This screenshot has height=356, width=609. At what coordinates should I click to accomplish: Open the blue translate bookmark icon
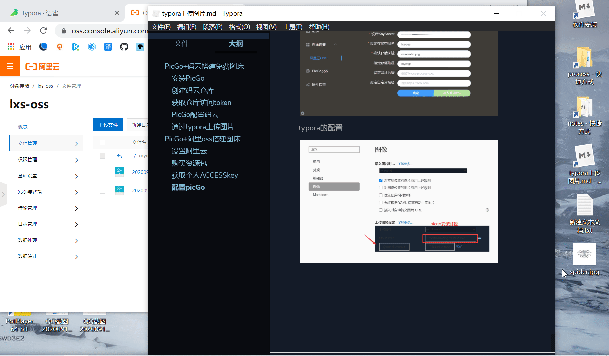pos(108,47)
